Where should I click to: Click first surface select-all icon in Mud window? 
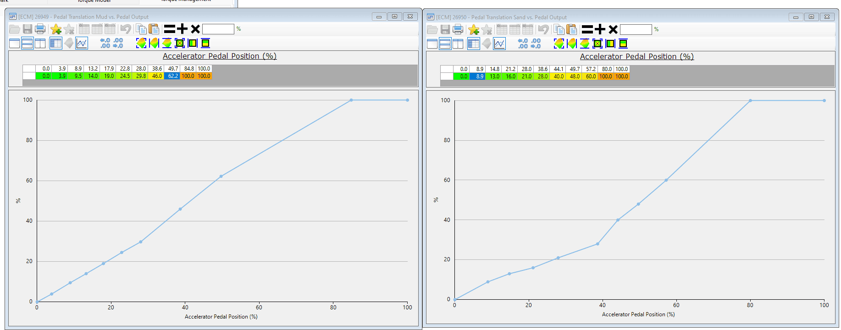tap(141, 43)
